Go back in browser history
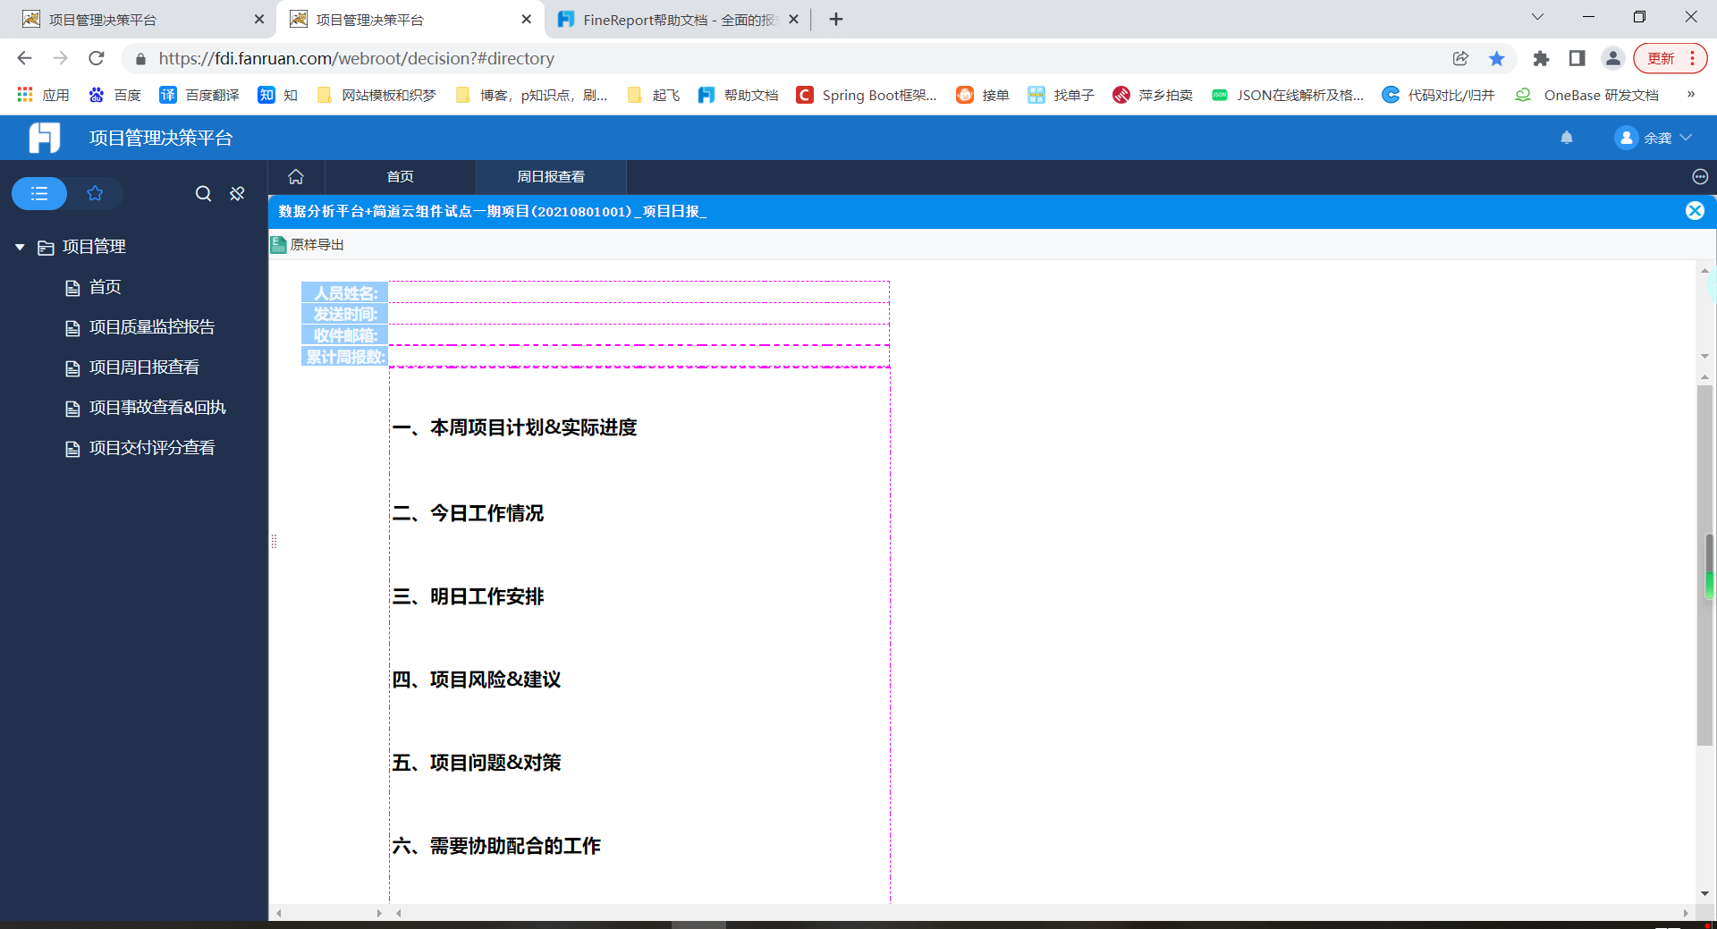The width and height of the screenshot is (1717, 929). [24, 58]
